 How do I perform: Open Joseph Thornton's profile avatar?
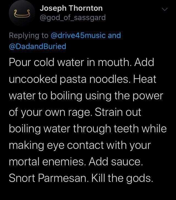point(21,13)
